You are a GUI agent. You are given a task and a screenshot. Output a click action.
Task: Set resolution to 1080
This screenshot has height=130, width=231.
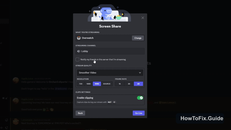click(x=89, y=84)
